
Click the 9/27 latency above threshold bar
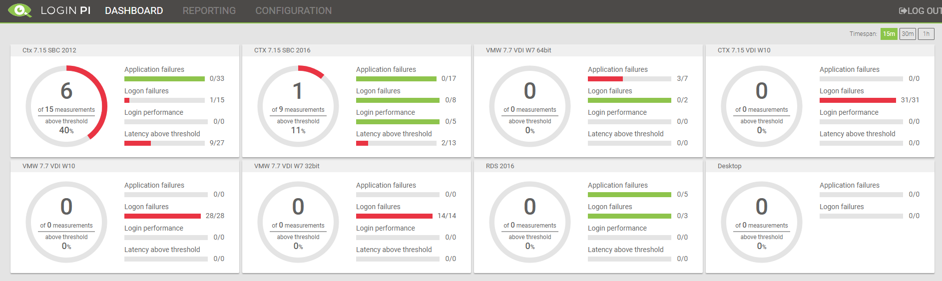click(x=164, y=143)
